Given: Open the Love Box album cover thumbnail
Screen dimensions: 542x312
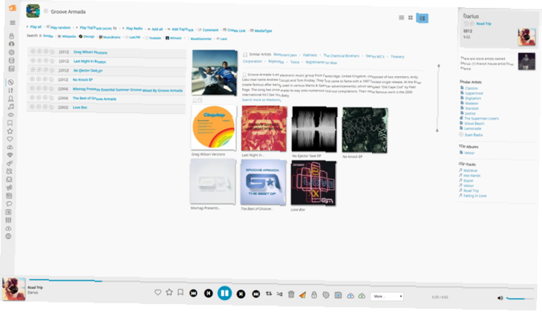Looking at the screenshot, I should point(313,183).
